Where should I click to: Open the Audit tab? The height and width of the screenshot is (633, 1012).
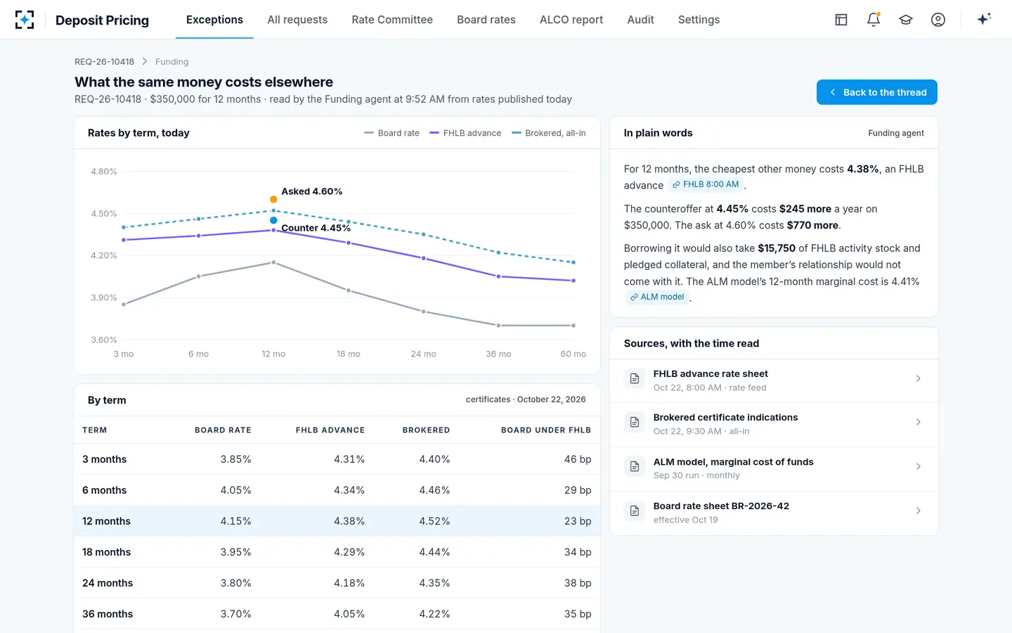[x=640, y=20]
